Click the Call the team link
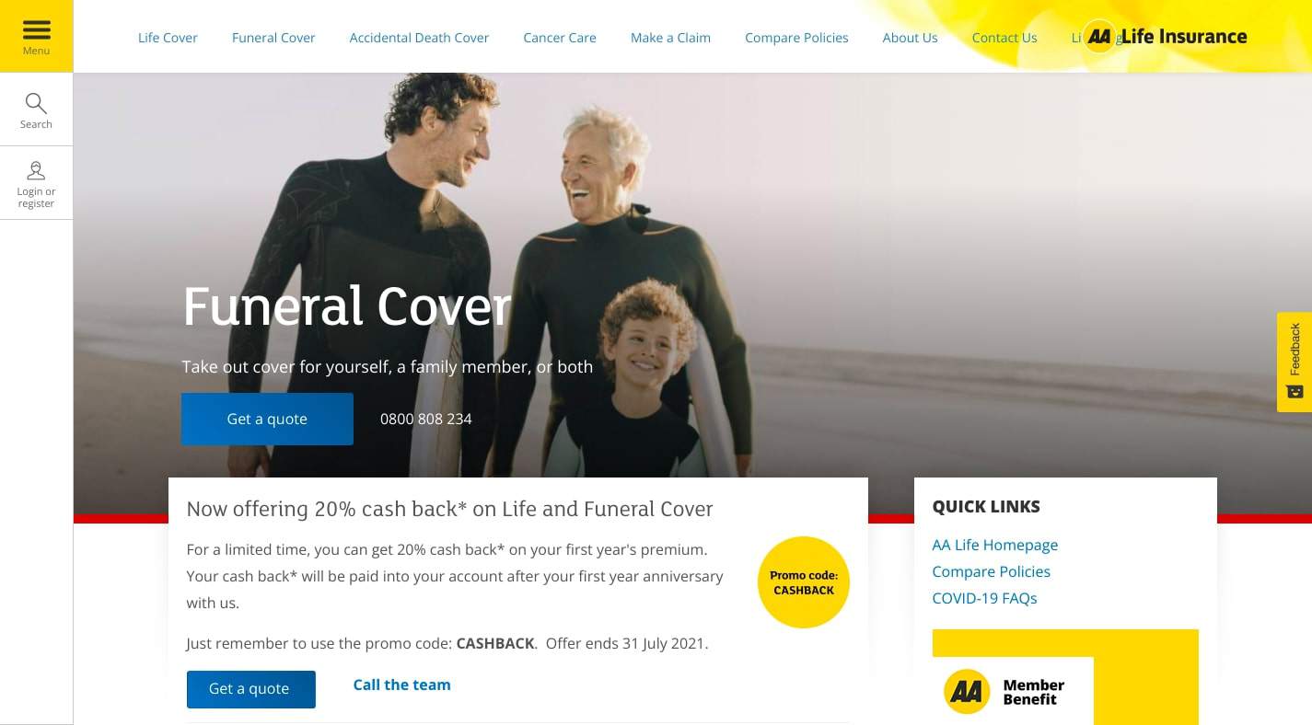 point(402,685)
